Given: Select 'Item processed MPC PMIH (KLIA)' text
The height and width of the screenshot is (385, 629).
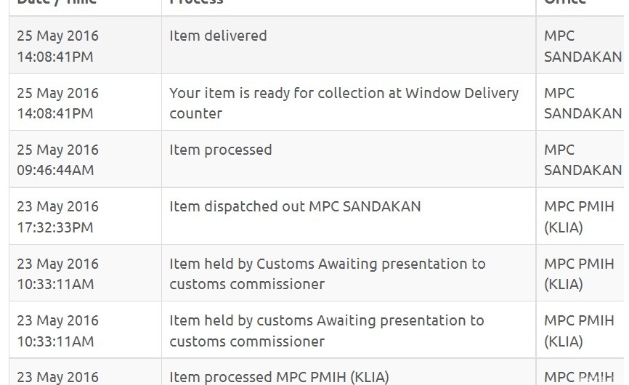Looking at the screenshot, I should pos(279,378).
